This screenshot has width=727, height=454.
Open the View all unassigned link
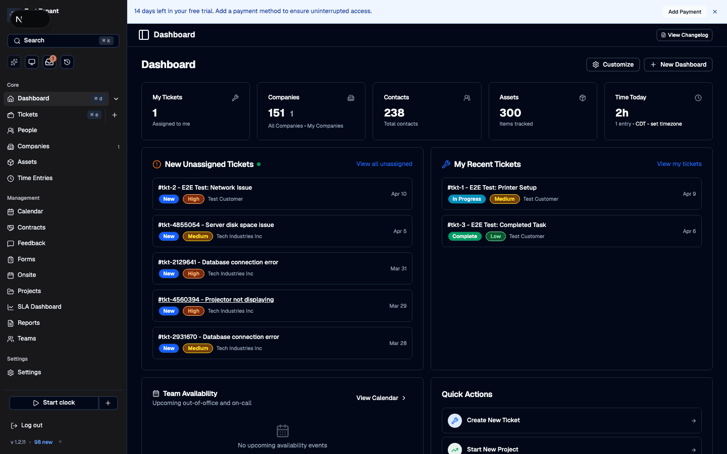pos(384,163)
